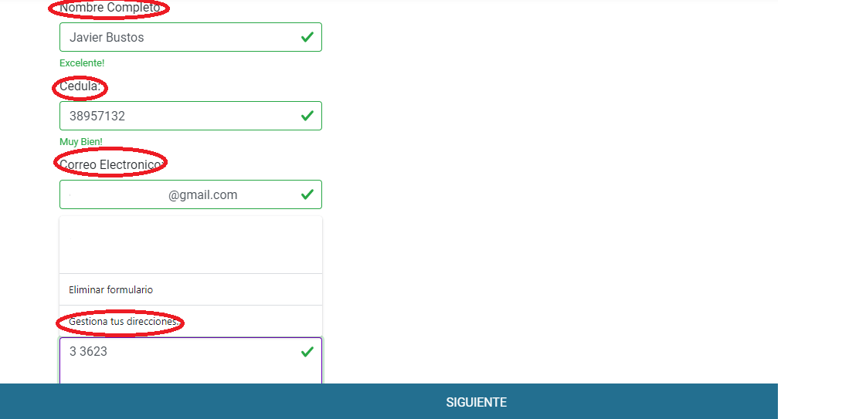Click the green checkmark in the email field

pos(307,194)
